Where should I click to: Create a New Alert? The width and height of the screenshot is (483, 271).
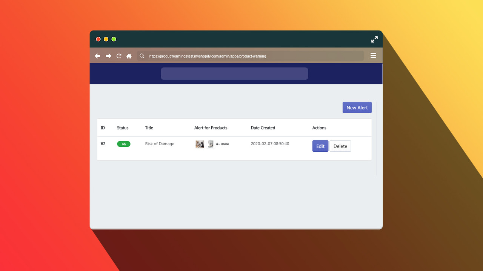click(x=357, y=107)
